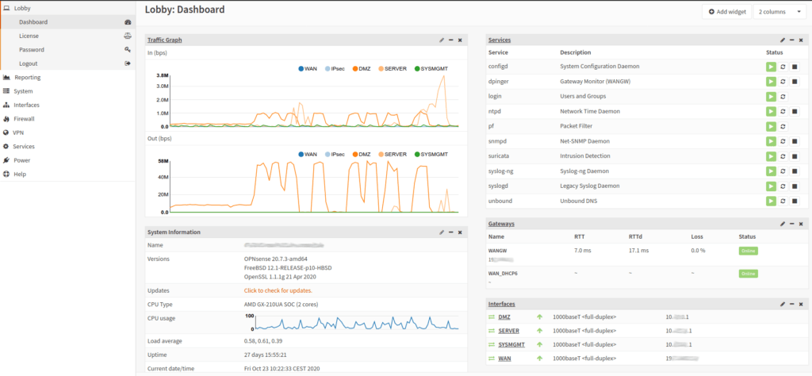Start the configd service
The width and height of the screenshot is (812, 376).
pos(771,67)
